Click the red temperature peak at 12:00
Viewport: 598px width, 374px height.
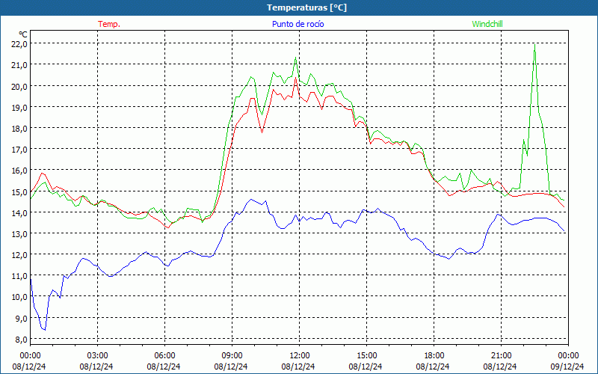295,78
